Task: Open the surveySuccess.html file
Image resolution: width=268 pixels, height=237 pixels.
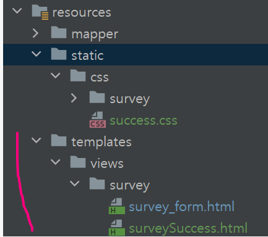Action: point(188,228)
